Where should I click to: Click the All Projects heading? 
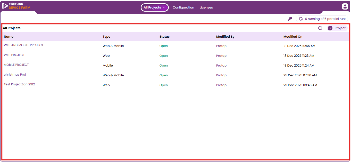[x=12, y=28]
